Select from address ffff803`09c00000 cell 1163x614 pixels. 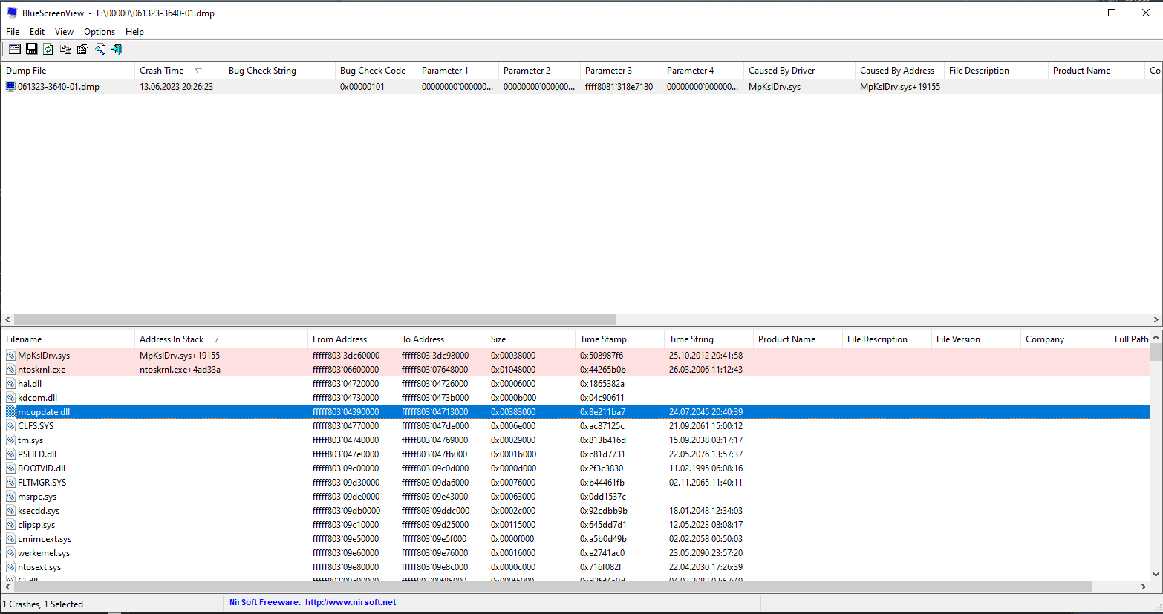click(345, 468)
